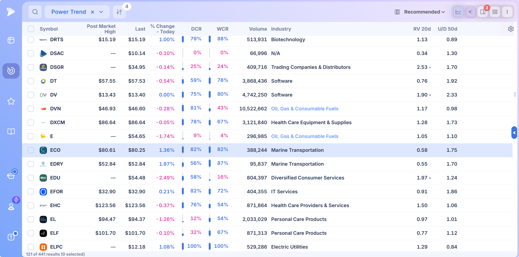The image size is (519, 257).
Task: Open DVN's Oil, Gas & Consumable Fuels link
Action: click(x=305, y=109)
